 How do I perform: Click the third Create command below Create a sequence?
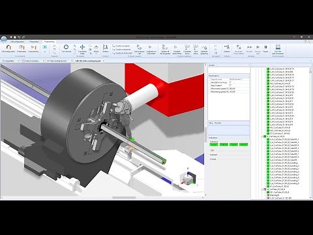point(123,53)
